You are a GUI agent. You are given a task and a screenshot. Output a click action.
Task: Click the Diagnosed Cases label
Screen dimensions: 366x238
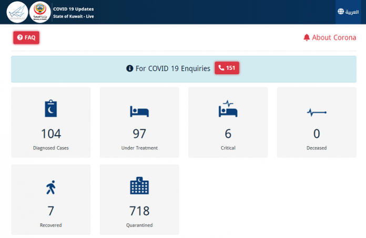(51, 148)
